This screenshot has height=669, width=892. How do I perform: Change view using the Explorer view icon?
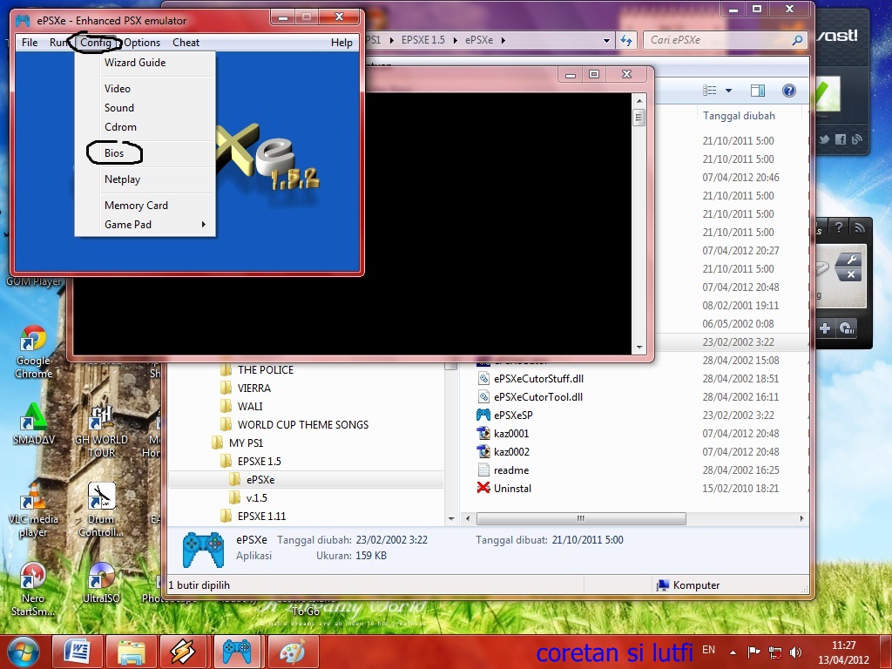709,91
